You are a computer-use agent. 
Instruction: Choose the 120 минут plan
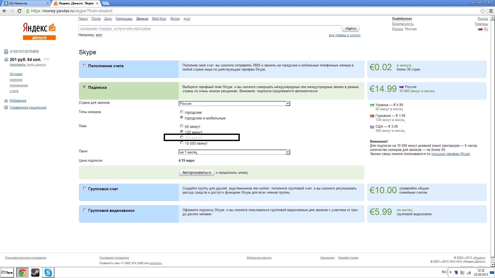point(182,132)
